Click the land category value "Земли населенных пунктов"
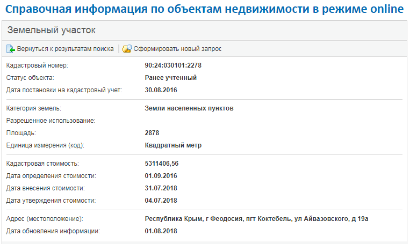The image size is (410, 244). coord(189,108)
